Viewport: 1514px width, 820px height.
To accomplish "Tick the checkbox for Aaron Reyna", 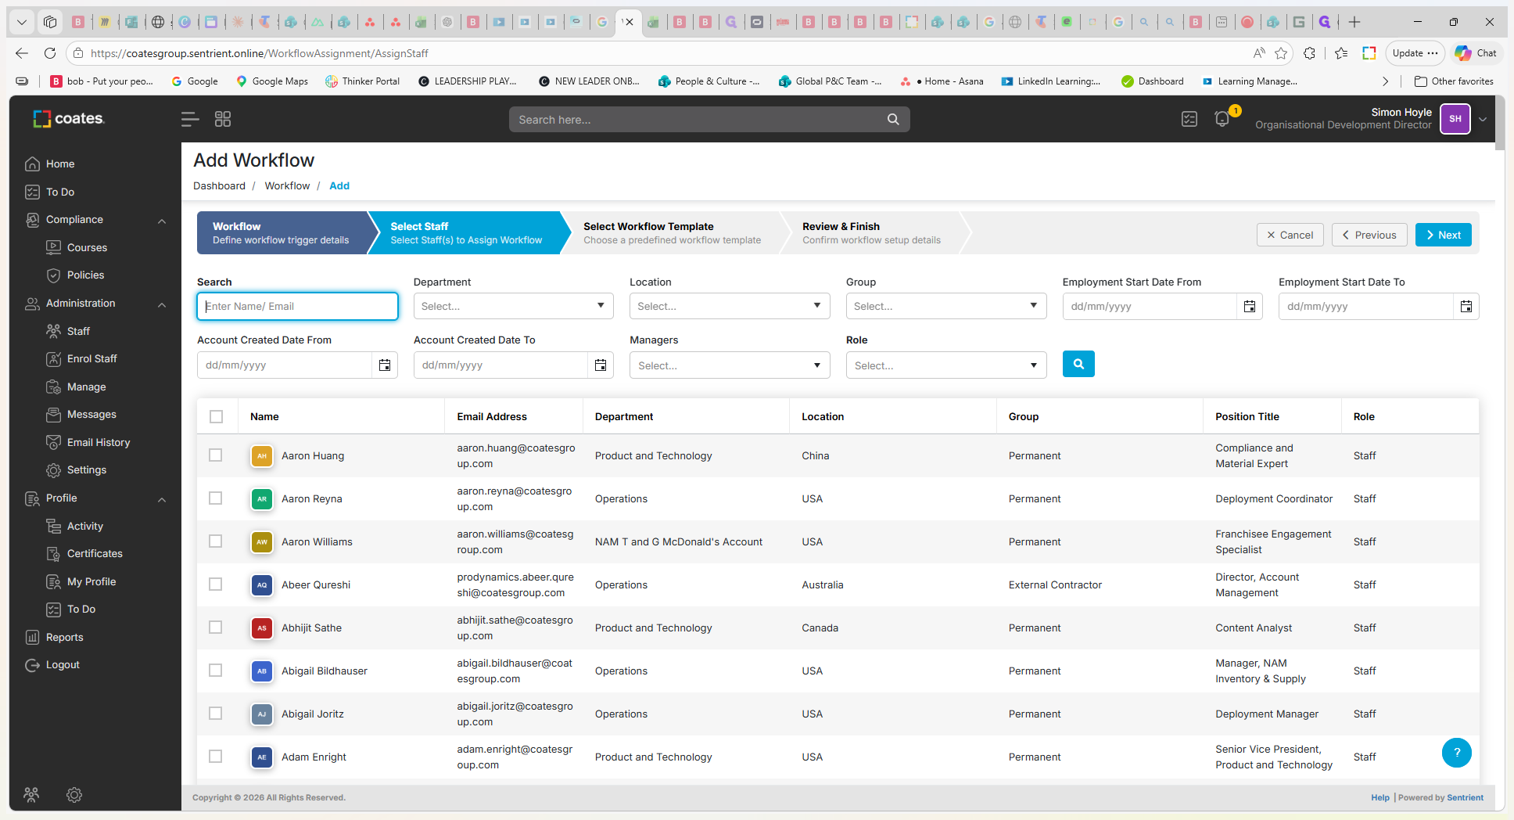I will click(x=216, y=498).
